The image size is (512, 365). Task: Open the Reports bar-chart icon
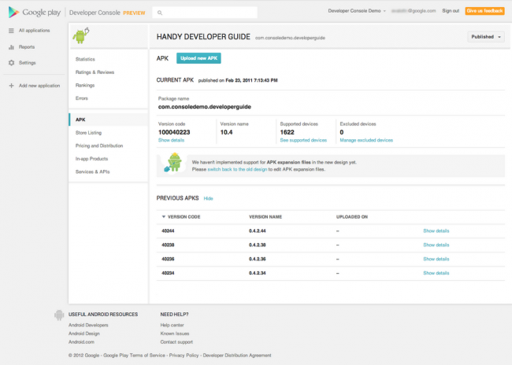click(11, 47)
